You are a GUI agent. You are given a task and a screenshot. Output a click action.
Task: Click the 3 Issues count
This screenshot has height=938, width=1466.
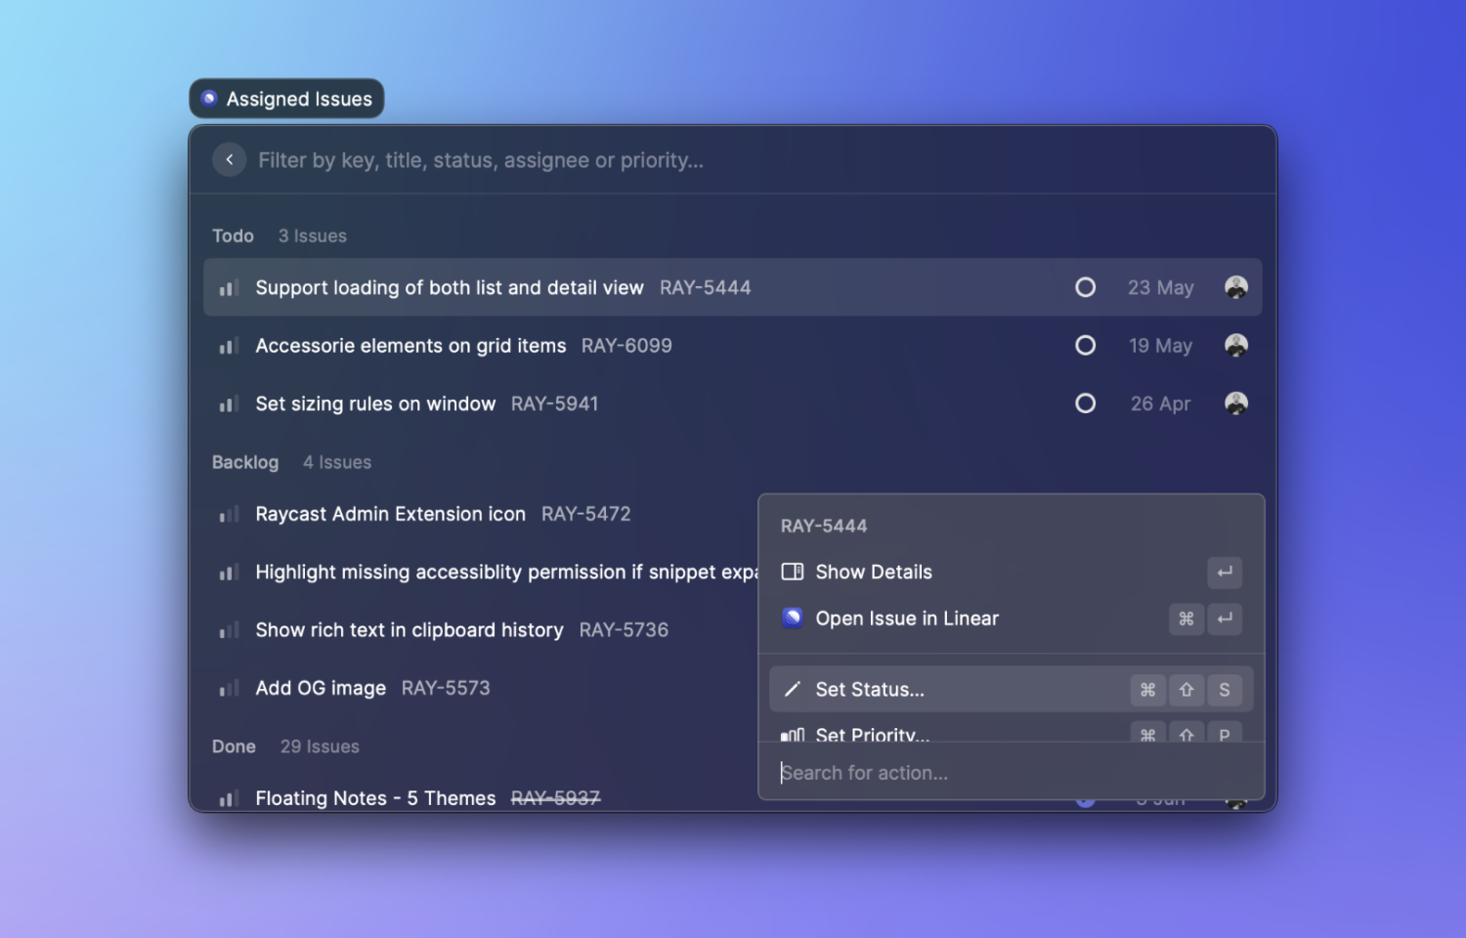pyautogui.click(x=312, y=235)
